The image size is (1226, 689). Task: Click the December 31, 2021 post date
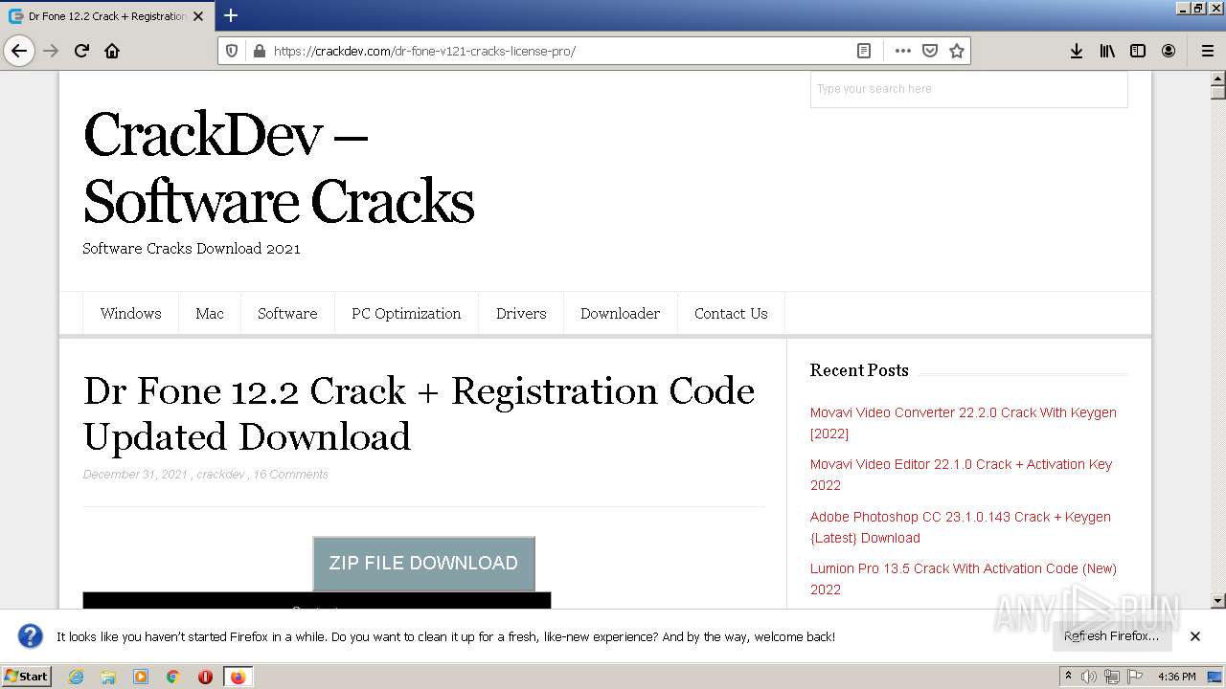(135, 475)
